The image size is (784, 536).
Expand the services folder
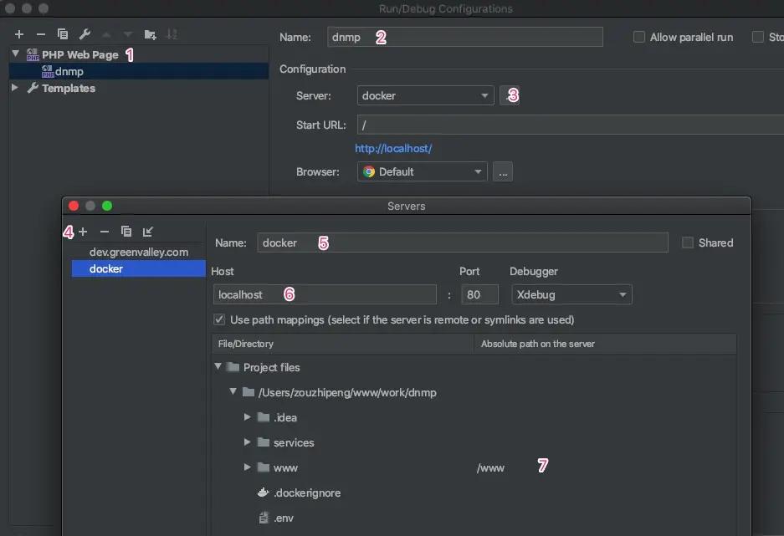click(247, 442)
